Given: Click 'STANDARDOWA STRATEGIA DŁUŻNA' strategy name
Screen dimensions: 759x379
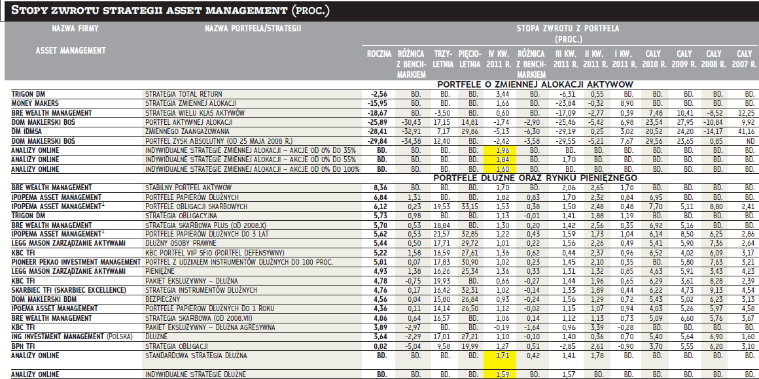Looking at the screenshot, I should point(196,355).
